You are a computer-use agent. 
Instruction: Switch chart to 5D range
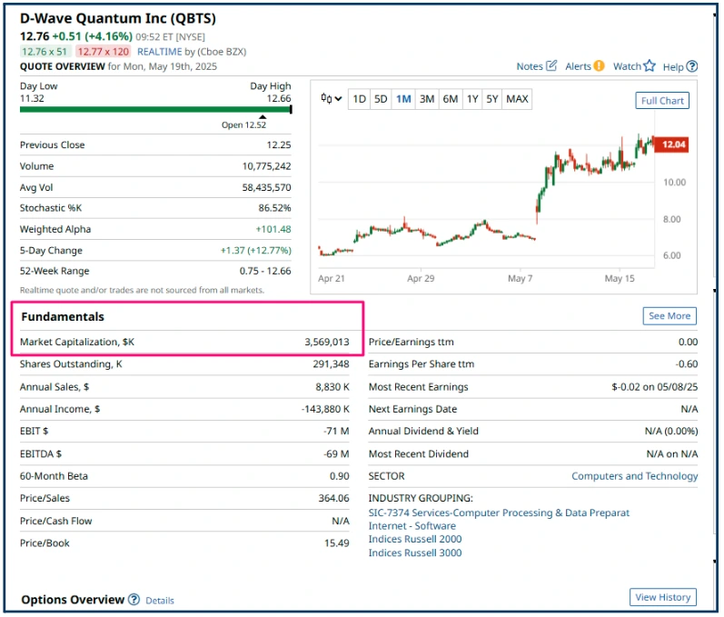pos(381,99)
